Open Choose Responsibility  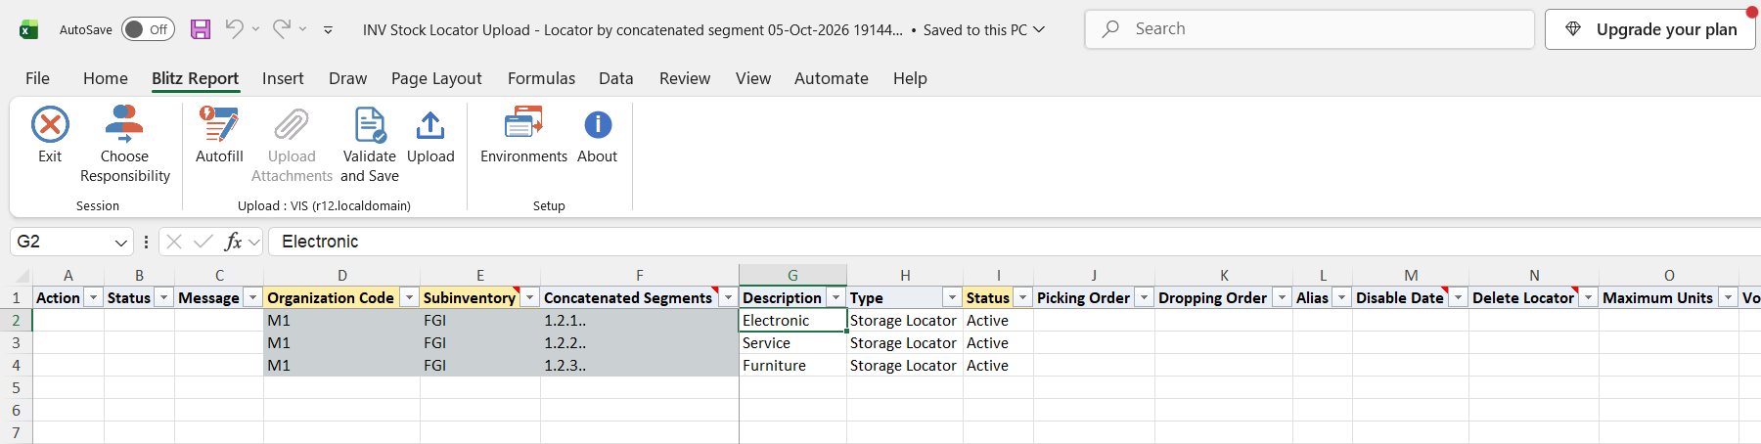[124, 145]
